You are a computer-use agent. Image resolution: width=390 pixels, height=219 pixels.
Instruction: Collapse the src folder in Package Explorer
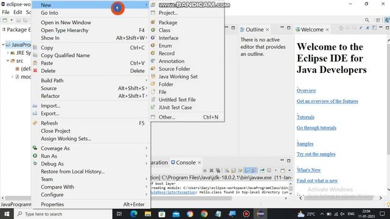pos(8,61)
